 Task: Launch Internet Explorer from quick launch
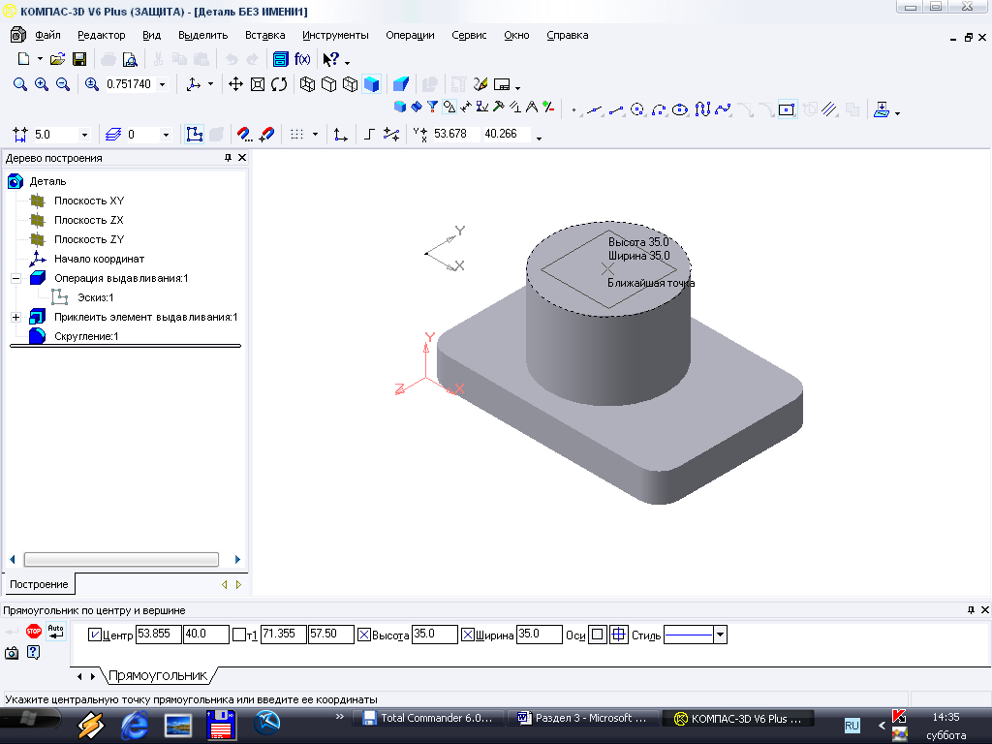[134, 725]
